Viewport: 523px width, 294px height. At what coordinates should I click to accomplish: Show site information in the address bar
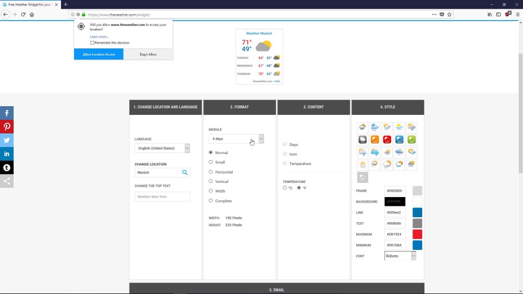(x=72, y=14)
